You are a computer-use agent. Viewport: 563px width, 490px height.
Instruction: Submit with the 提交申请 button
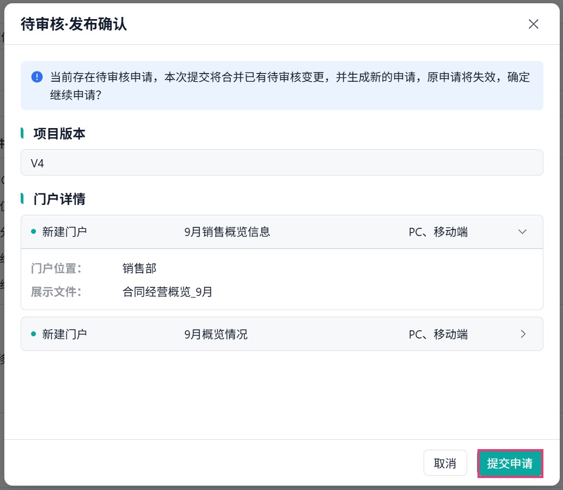coord(510,463)
